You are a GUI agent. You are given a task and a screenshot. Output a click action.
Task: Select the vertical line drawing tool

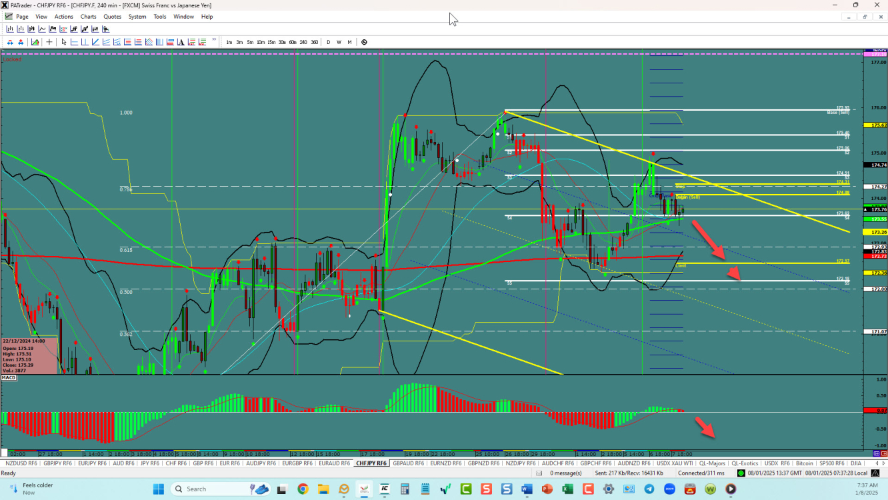pos(85,42)
